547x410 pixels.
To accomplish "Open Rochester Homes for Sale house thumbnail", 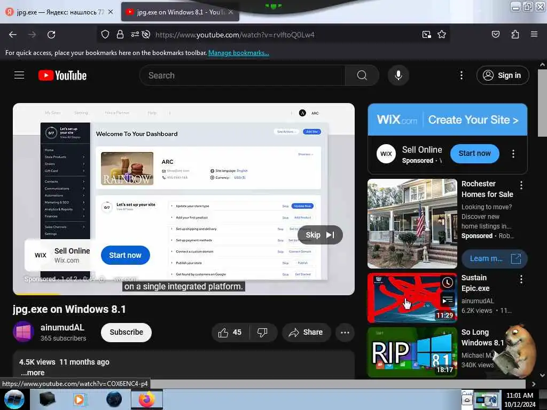I will 412,224.
